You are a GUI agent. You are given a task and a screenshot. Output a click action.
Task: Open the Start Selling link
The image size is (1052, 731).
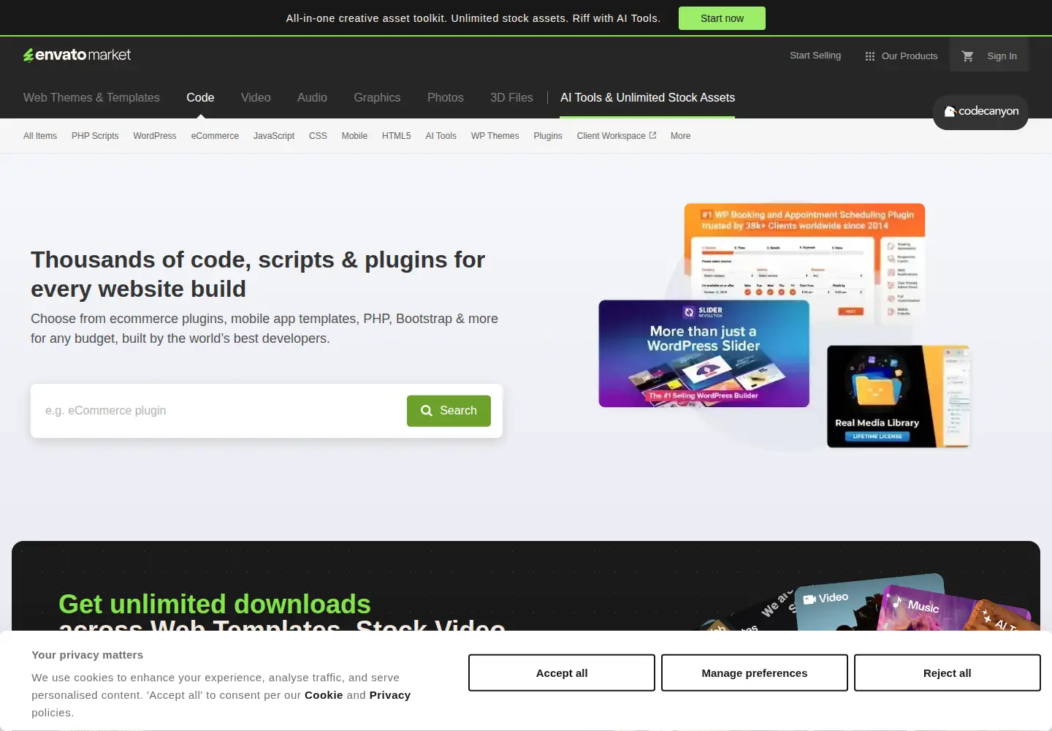(x=815, y=56)
